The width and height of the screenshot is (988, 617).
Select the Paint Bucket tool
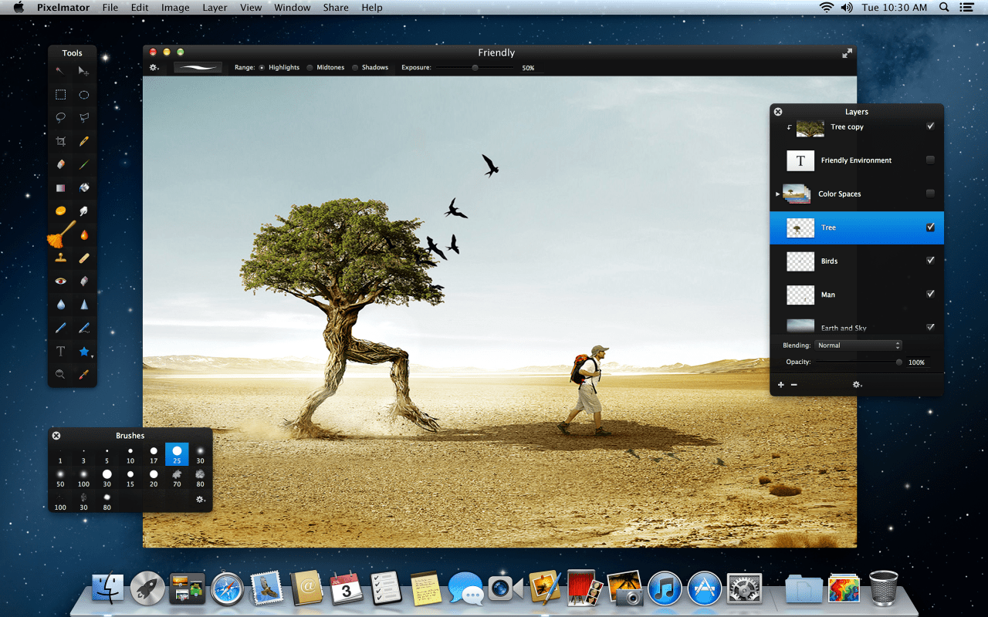coord(84,187)
